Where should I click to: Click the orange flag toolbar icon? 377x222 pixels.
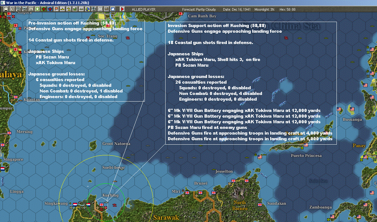pyautogui.click(x=56, y=9)
